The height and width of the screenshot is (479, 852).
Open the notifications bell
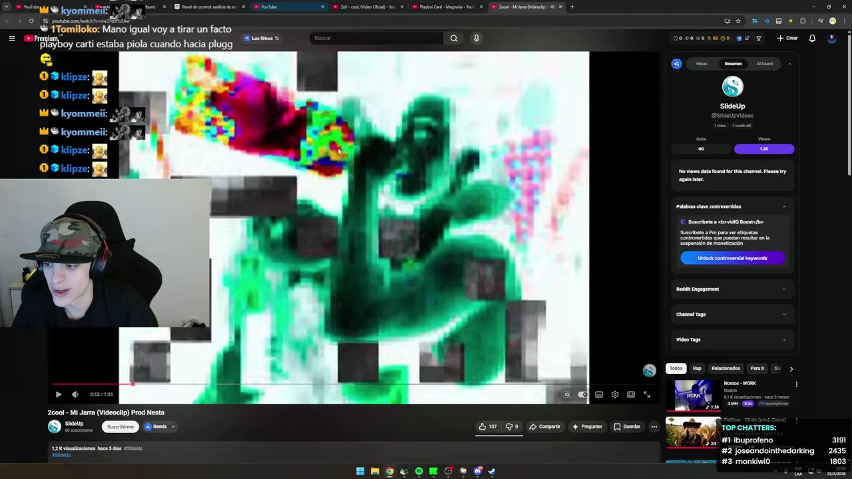[812, 38]
